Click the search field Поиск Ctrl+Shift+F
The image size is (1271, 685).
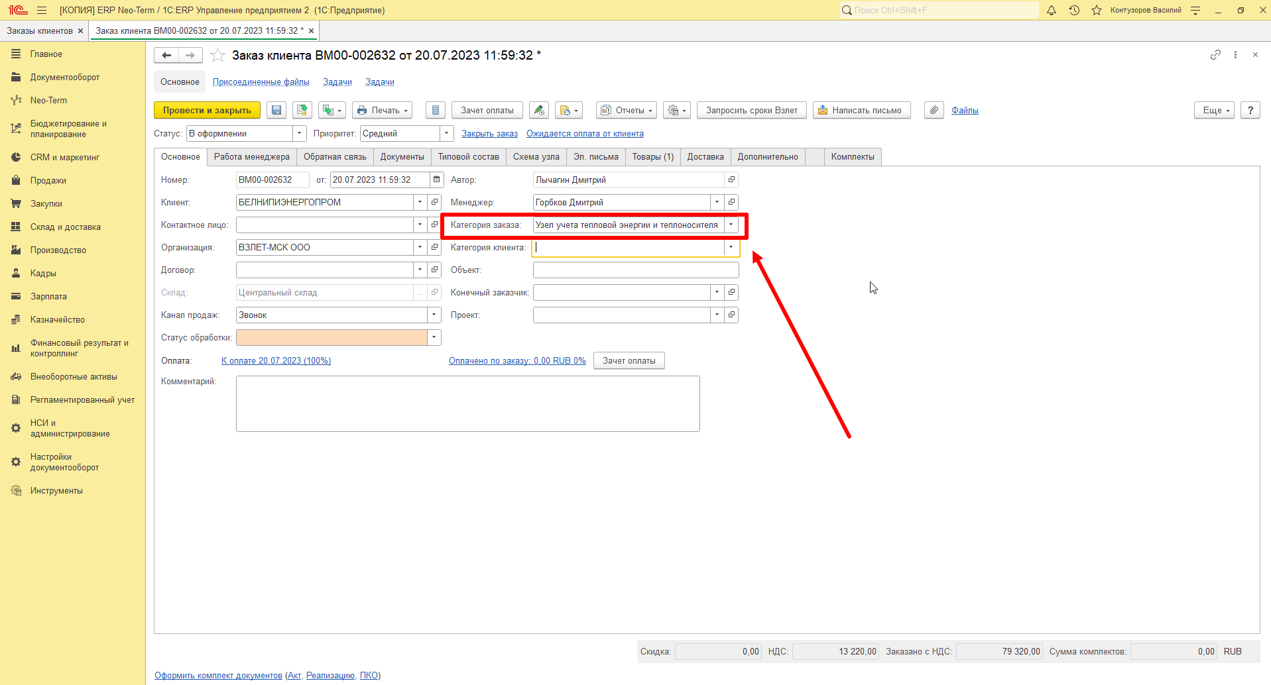click(939, 10)
